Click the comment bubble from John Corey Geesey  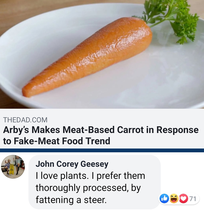click(94, 182)
